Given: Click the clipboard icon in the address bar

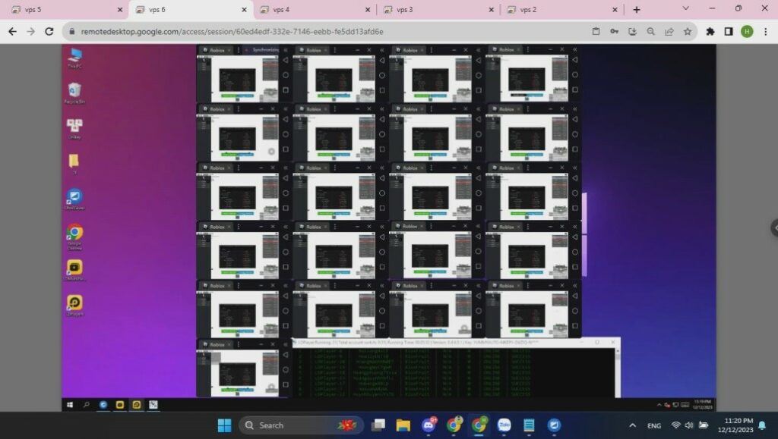Looking at the screenshot, I should pyautogui.click(x=596, y=31).
